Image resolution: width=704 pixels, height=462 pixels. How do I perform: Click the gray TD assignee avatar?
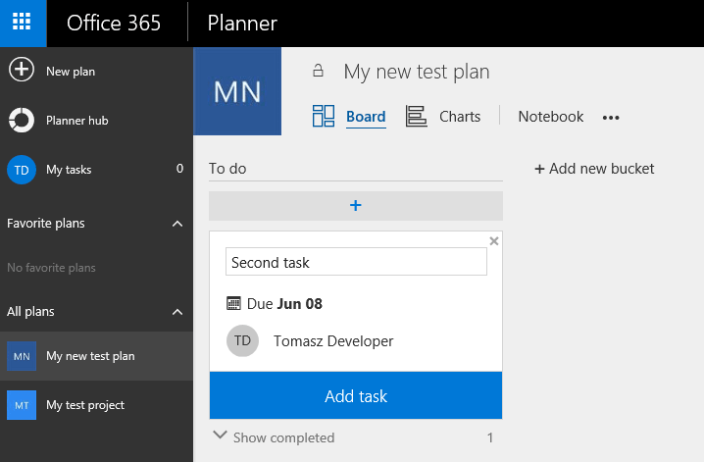[x=242, y=340]
